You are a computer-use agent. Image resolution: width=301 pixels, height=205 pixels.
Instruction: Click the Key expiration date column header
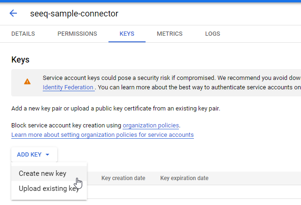click(184, 178)
